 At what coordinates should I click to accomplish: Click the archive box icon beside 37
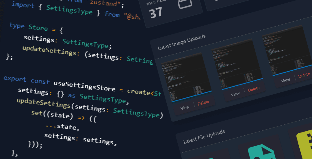pos(185,3)
